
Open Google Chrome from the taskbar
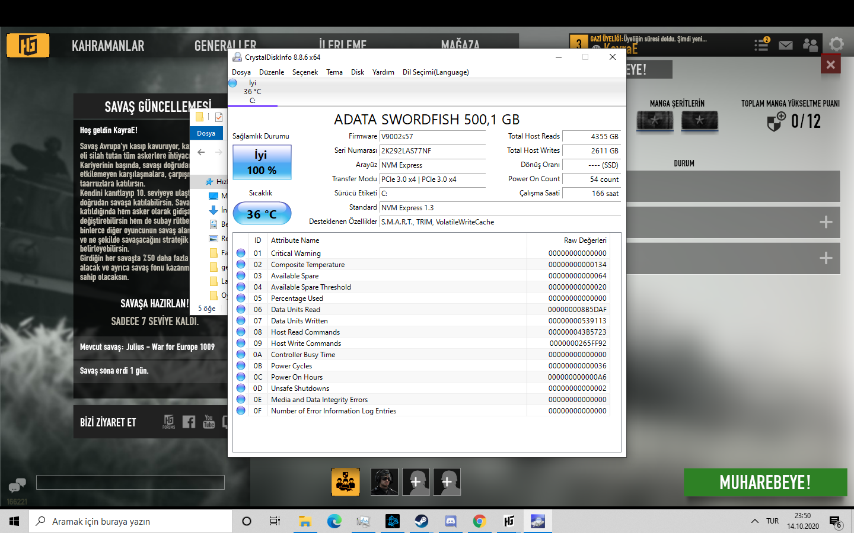479,521
